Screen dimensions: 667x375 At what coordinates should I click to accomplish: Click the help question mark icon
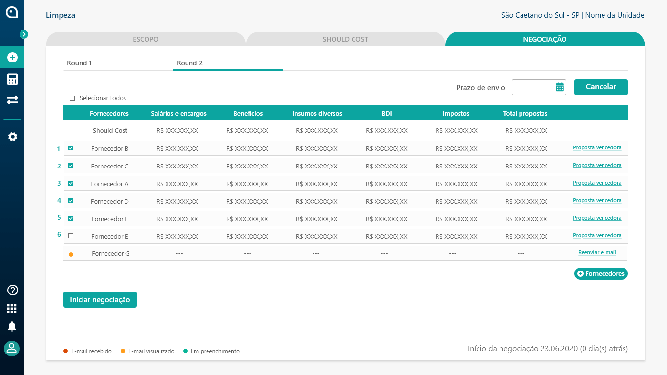pos(12,290)
